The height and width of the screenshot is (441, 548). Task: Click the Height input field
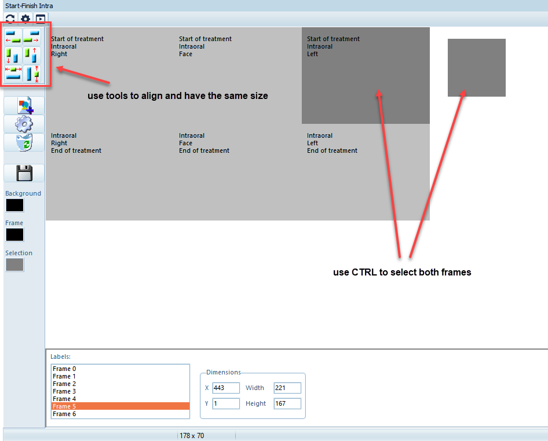(287, 403)
